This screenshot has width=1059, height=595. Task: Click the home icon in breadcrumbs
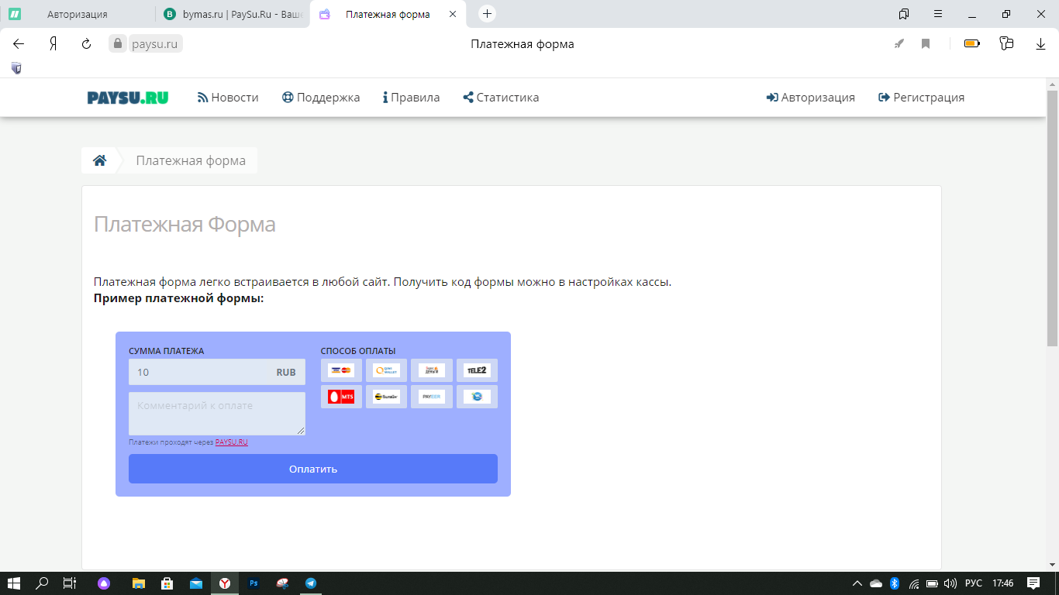99,160
